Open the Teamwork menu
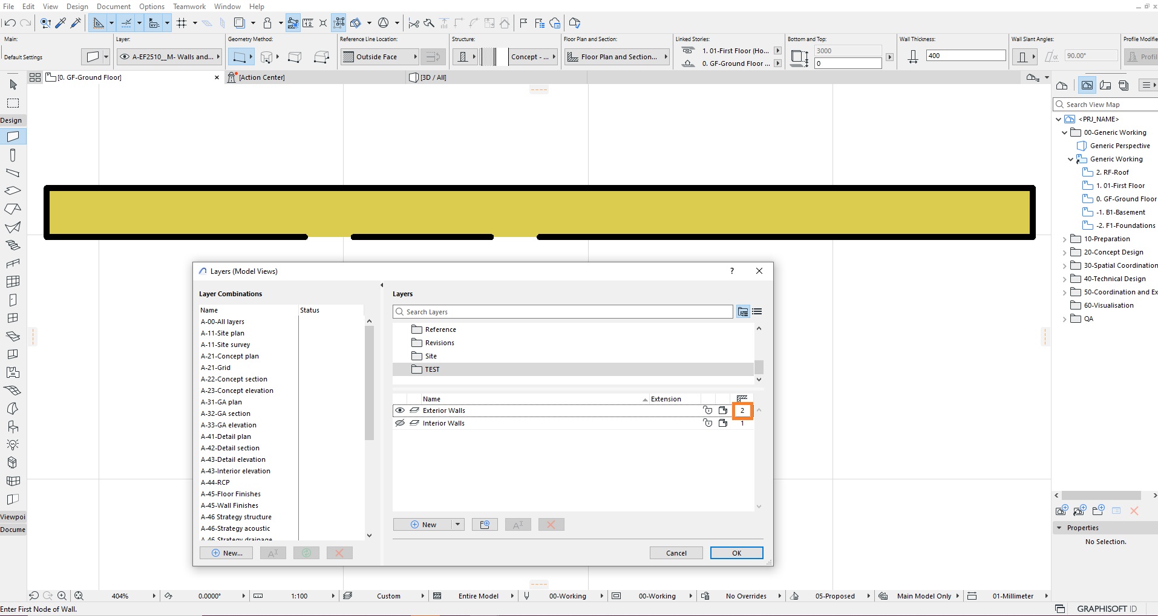This screenshot has height=616, width=1158. (x=189, y=6)
